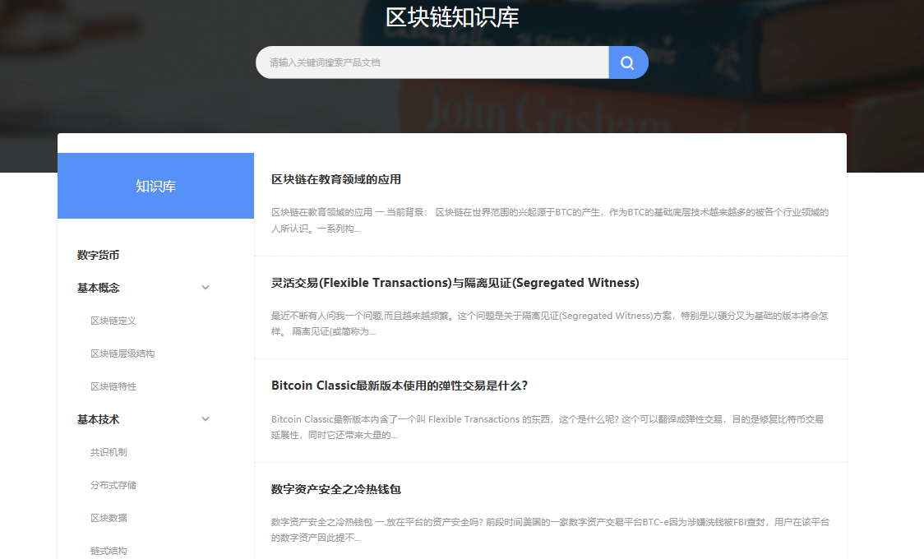
Task: Click summary beginning 最近不断有人问我一个问题
Action: [550, 323]
